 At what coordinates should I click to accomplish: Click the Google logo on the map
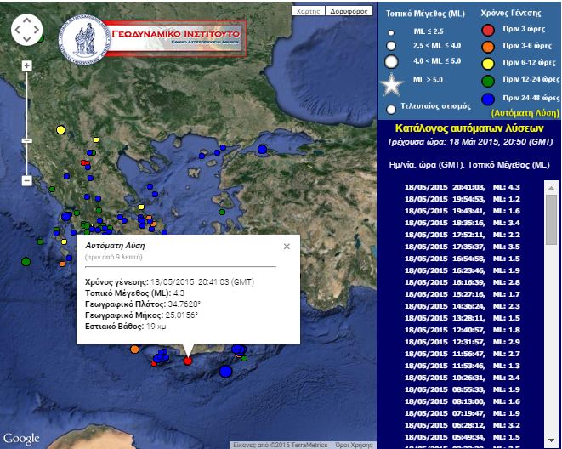(21, 439)
